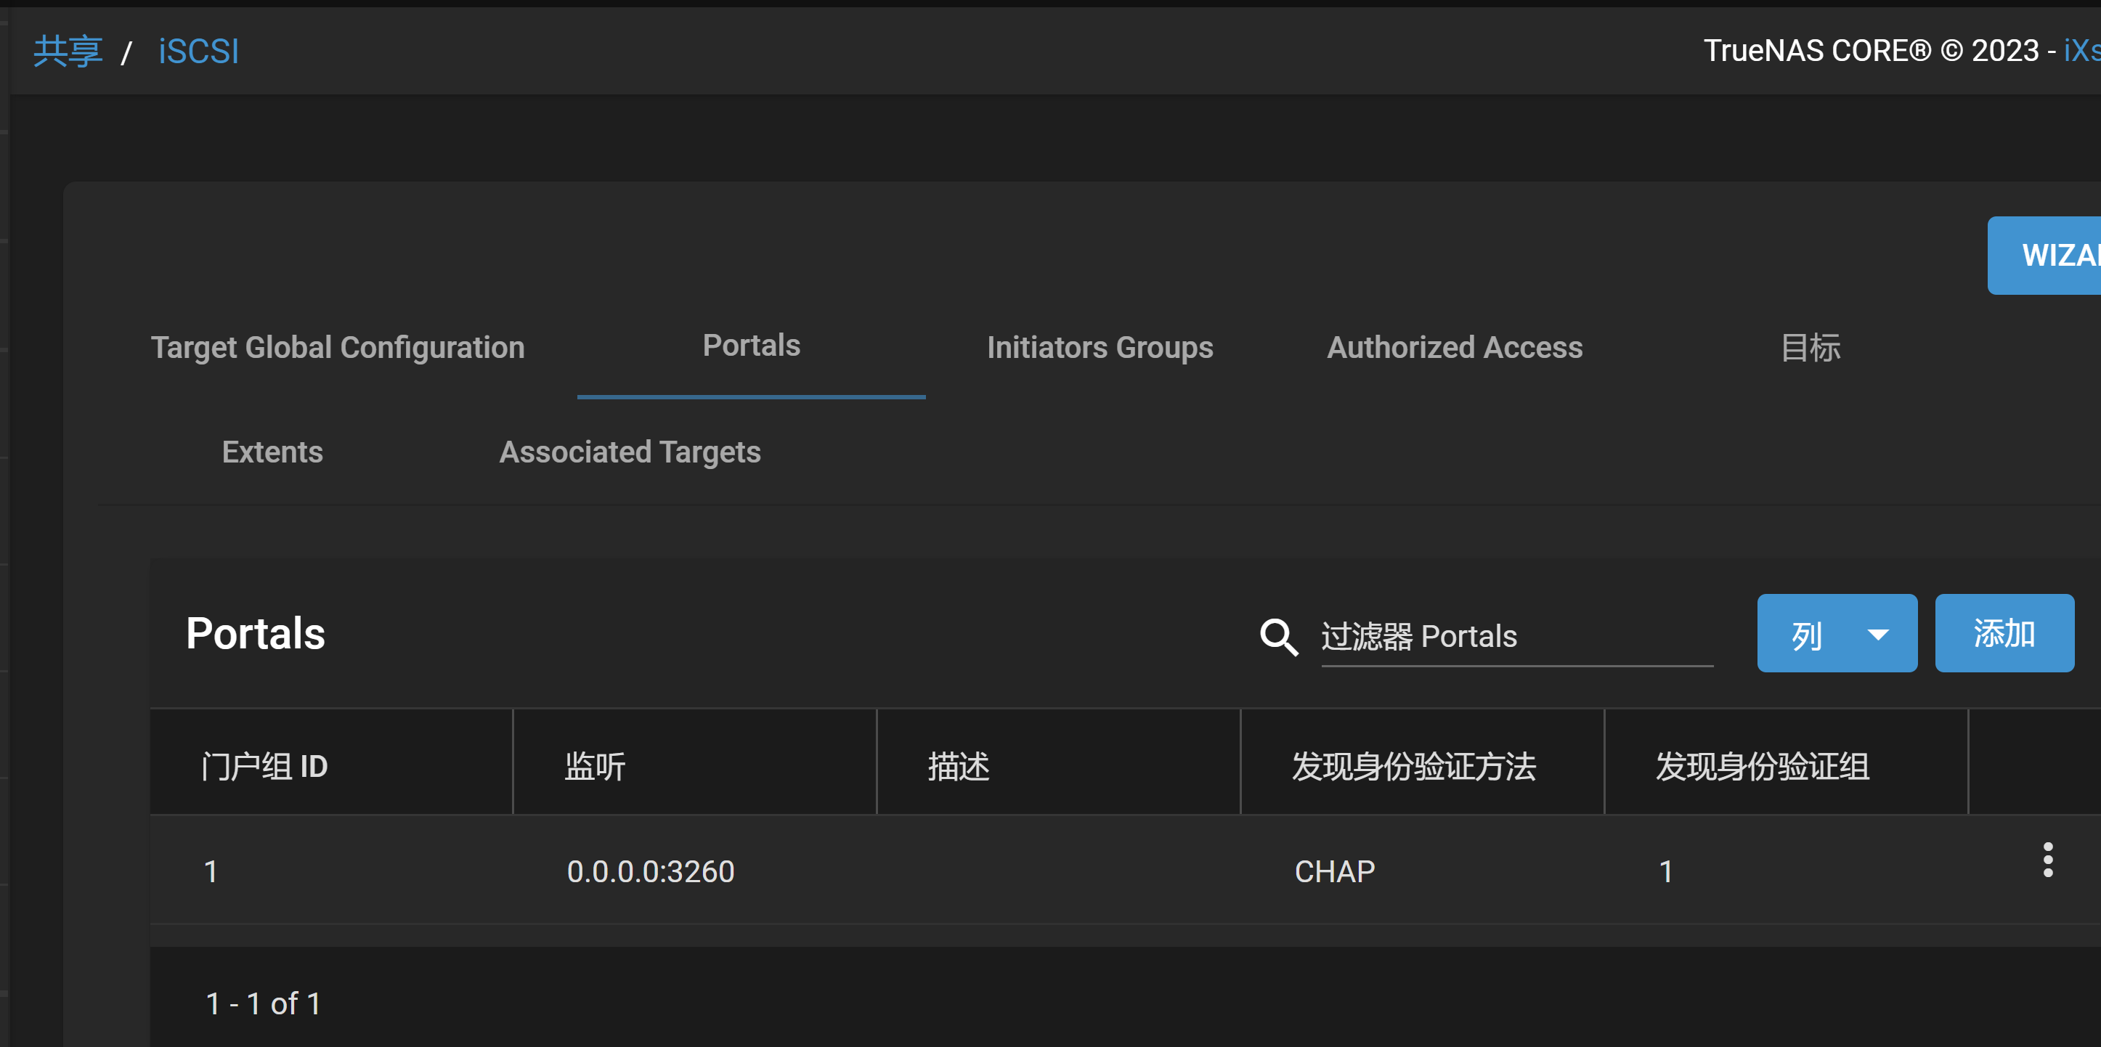The height and width of the screenshot is (1047, 2101).
Task: Sort by 发现身份验证方法 column header
Action: (1413, 767)
